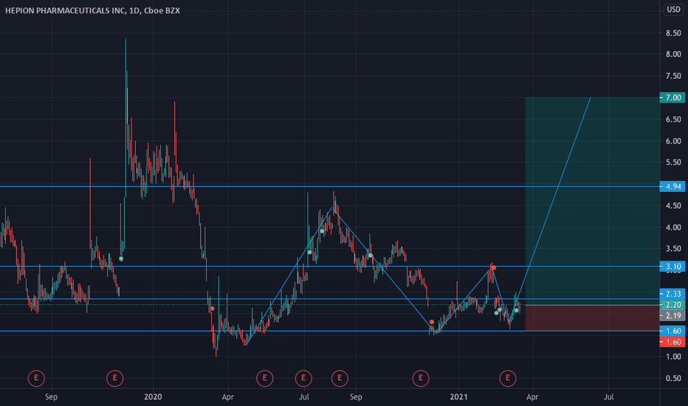Image resolution: width=688 pixels, height=406 pixels.
Task: Select the red stop-loss zone of long position
Action: tap(592, 317)
